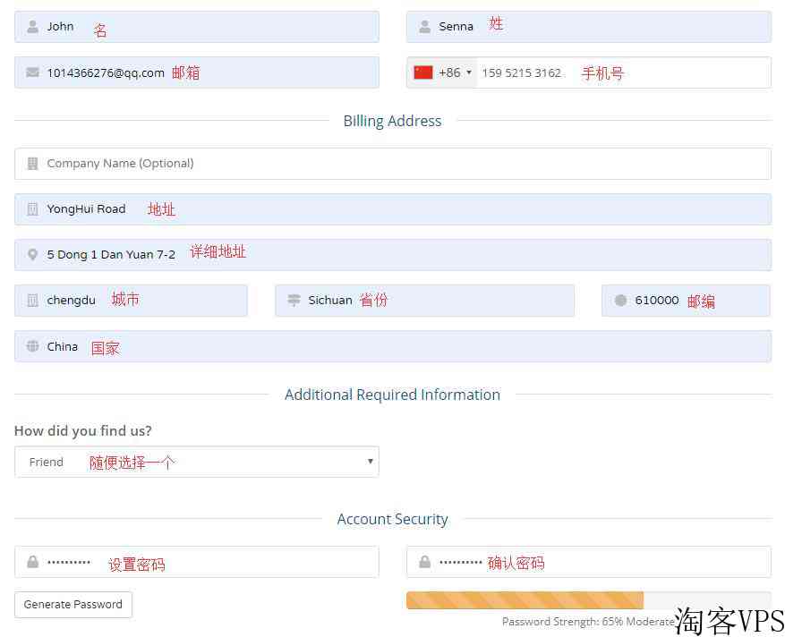Focus the phone number field 159 5215 3162

click(623, 72)
